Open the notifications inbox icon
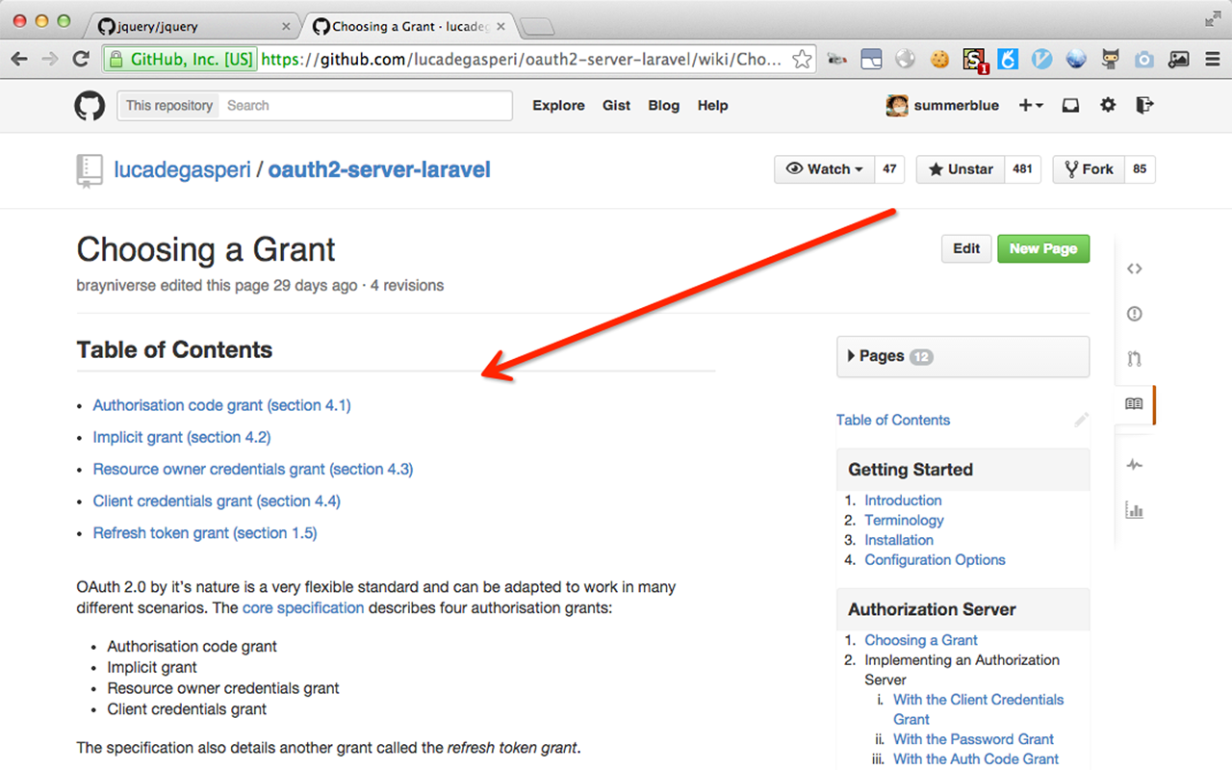 tap(1070, 106)
